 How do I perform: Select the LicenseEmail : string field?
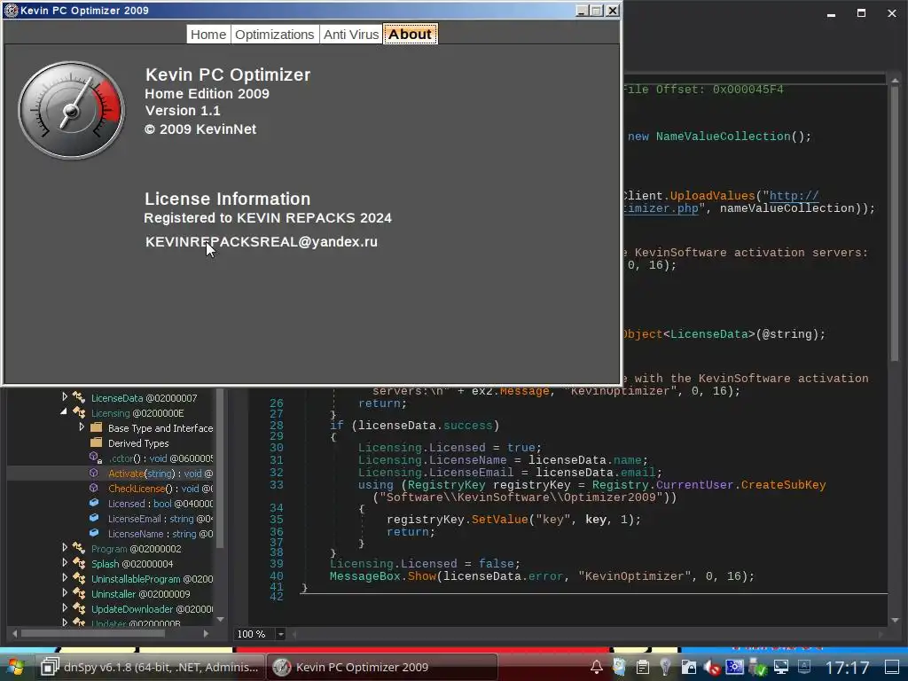point(160,519)
